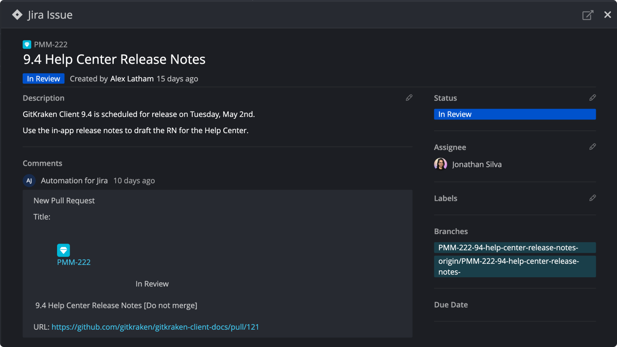Click the '15 days ago' created timestamp
617x347 pixels.
(x=177, y=79)
